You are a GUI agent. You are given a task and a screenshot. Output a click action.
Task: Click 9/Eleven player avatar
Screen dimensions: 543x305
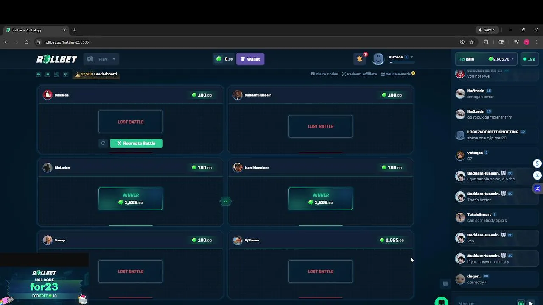238,240
